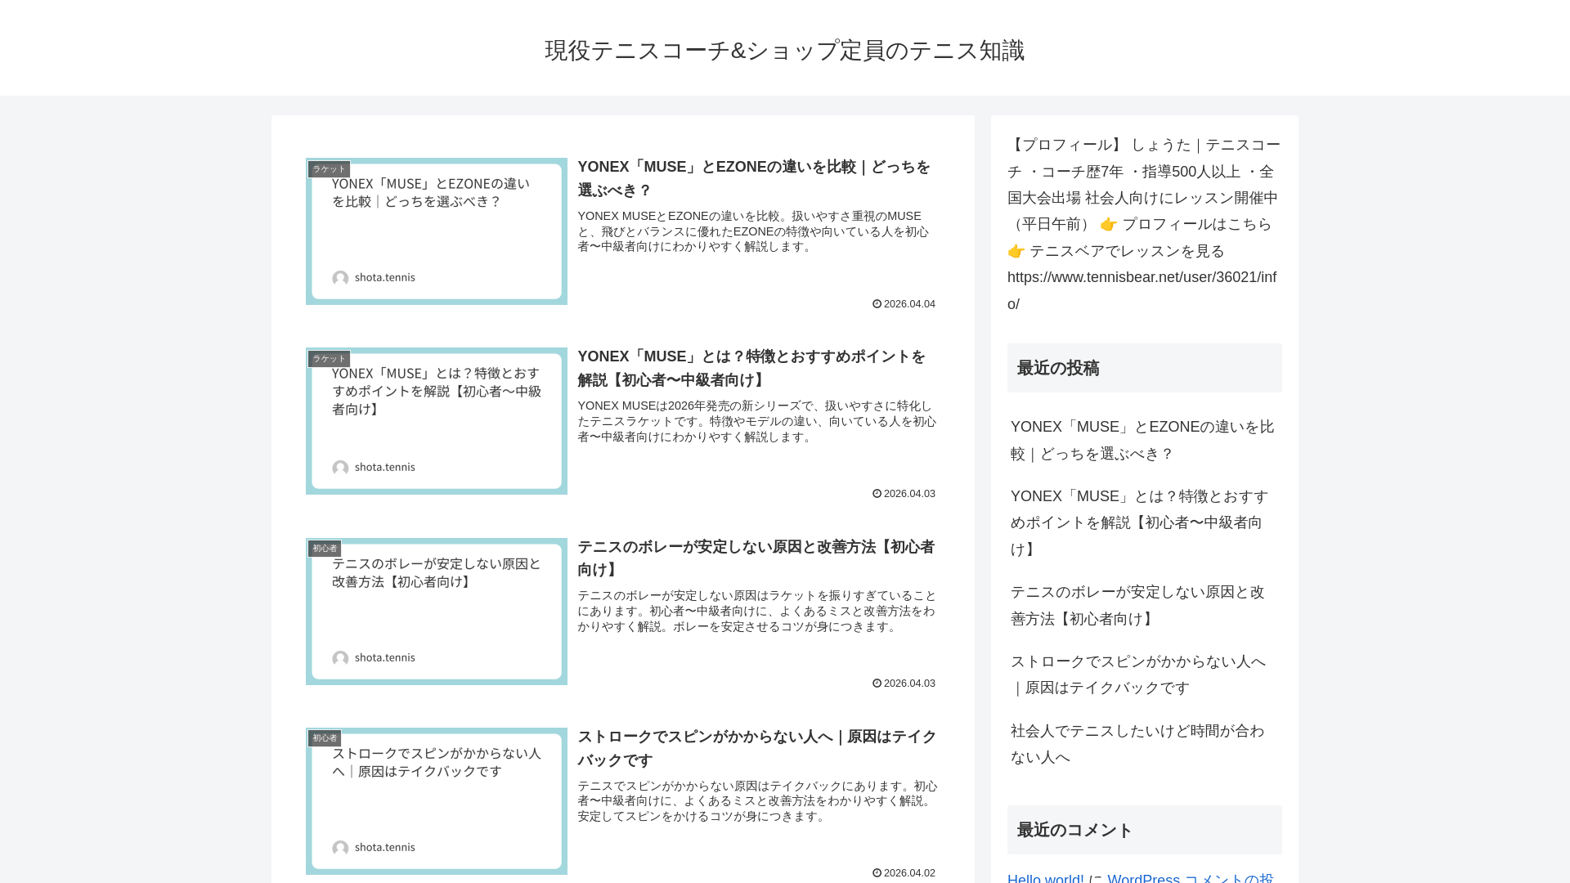The height and width of the screenshot is (883, 1570).
Task: Open the site title 現役テニスコーチ&ショップ定員のテニス知識
Action: pos(784,50)
